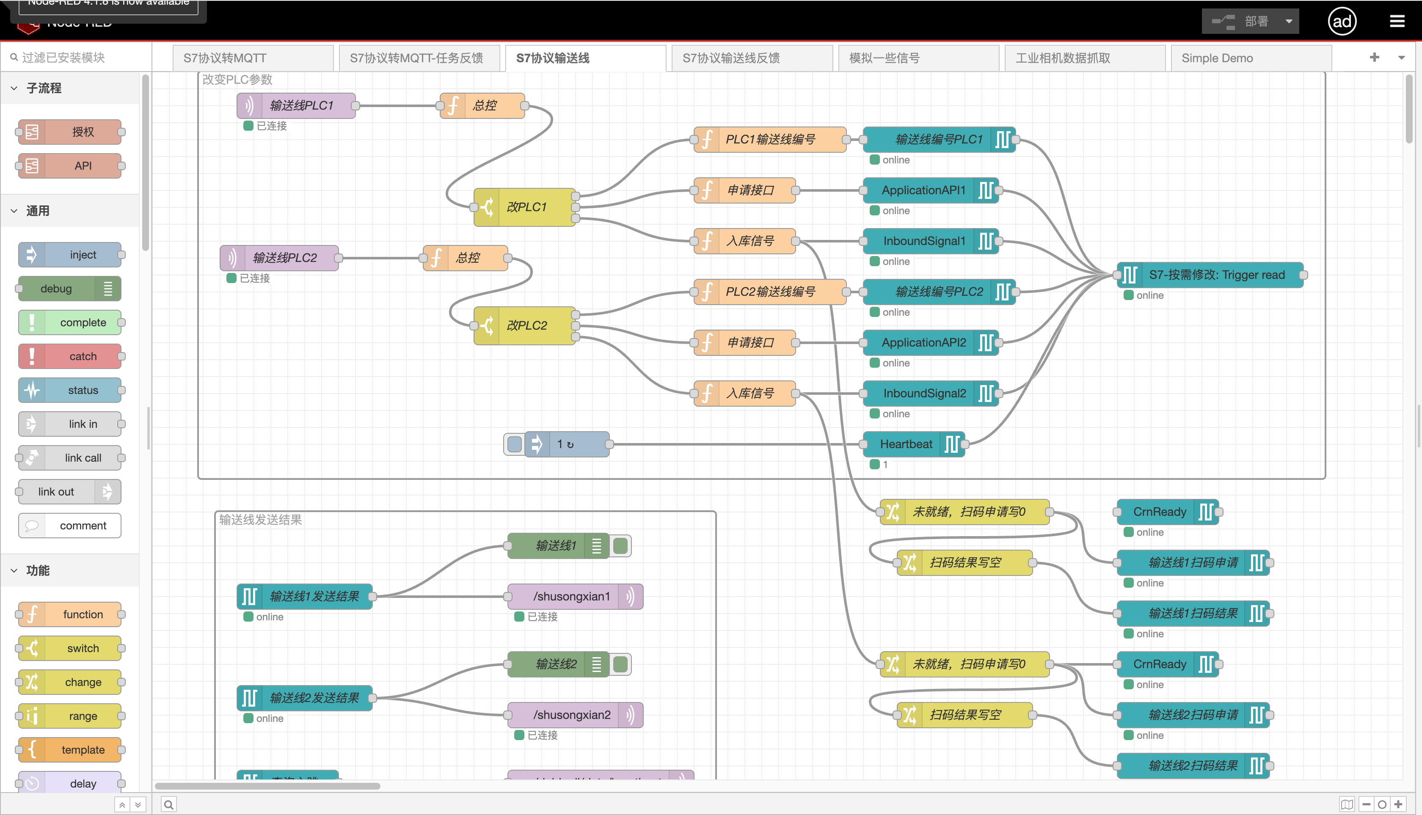1422x815 pixels.
Task: Pick the link call palette node
Action: point(70,458)
